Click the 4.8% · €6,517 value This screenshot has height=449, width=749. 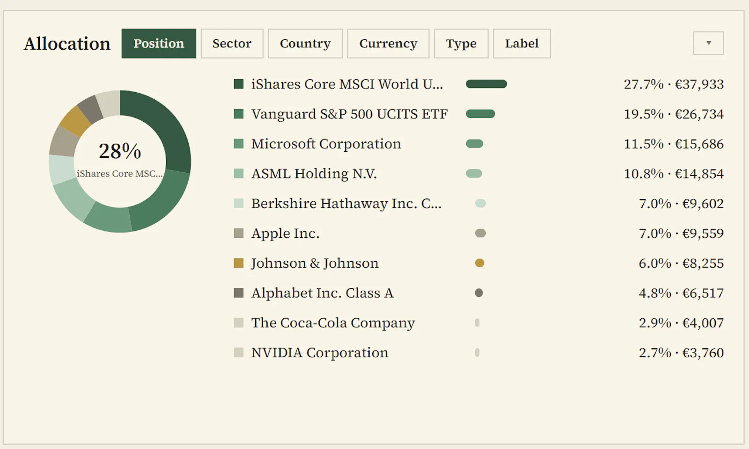pos(681,293)
